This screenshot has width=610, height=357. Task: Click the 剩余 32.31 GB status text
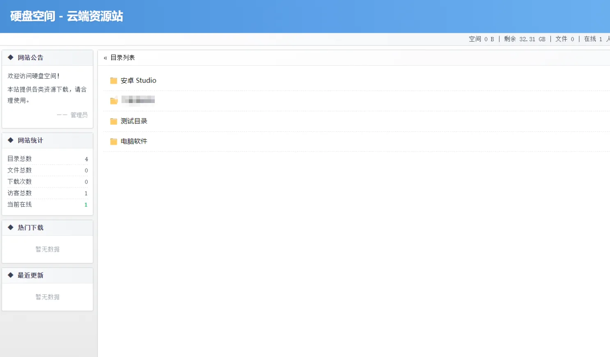525,39
